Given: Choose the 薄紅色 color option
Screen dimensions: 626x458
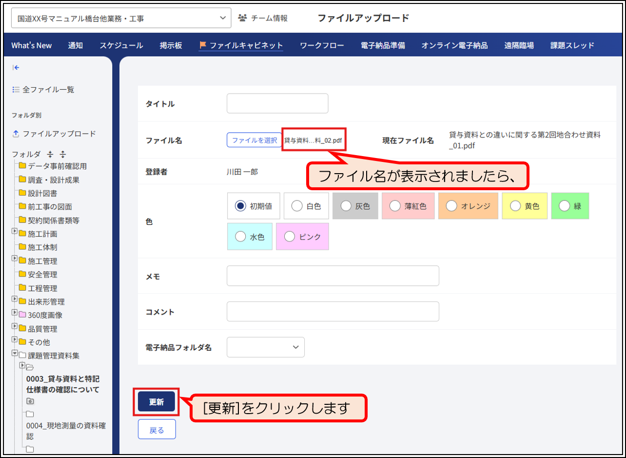Looking at the screenshot, I should [395, 206].
